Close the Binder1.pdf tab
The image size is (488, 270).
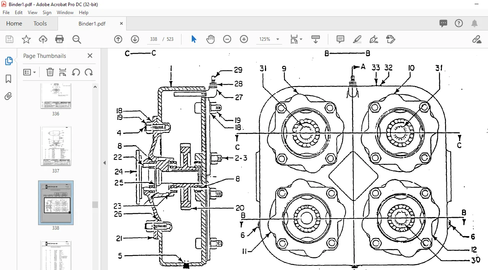[122, 23]
